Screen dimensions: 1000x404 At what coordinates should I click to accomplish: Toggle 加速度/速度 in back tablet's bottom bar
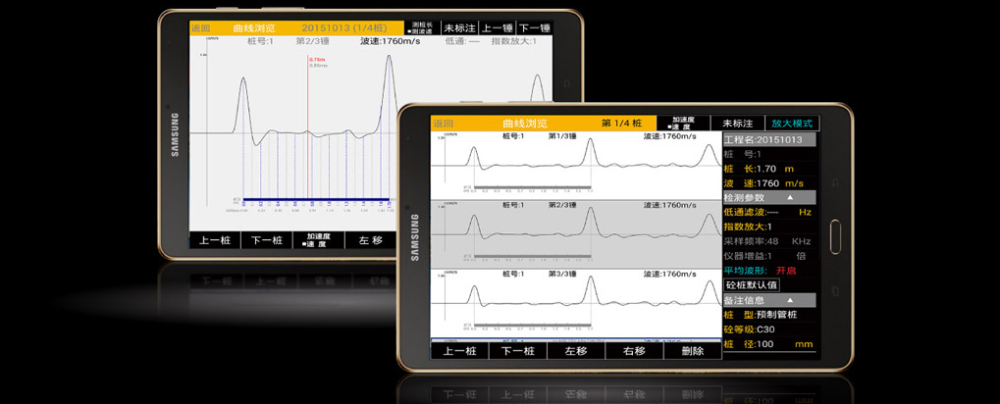tap(318, 239)
